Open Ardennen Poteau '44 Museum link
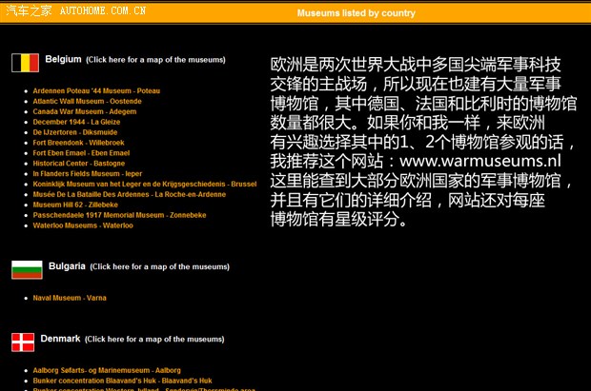Image resolution: width=591 pixels, height=391 pixels. 96,90
